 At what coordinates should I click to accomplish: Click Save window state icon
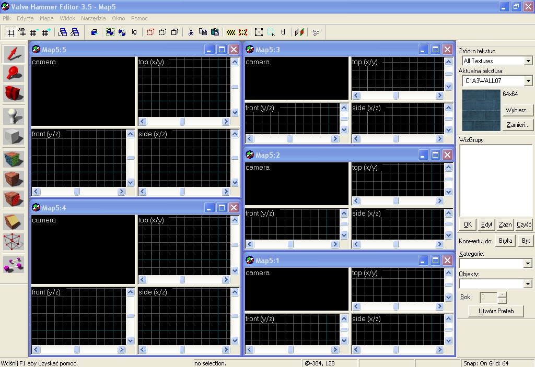click(75, 32)
